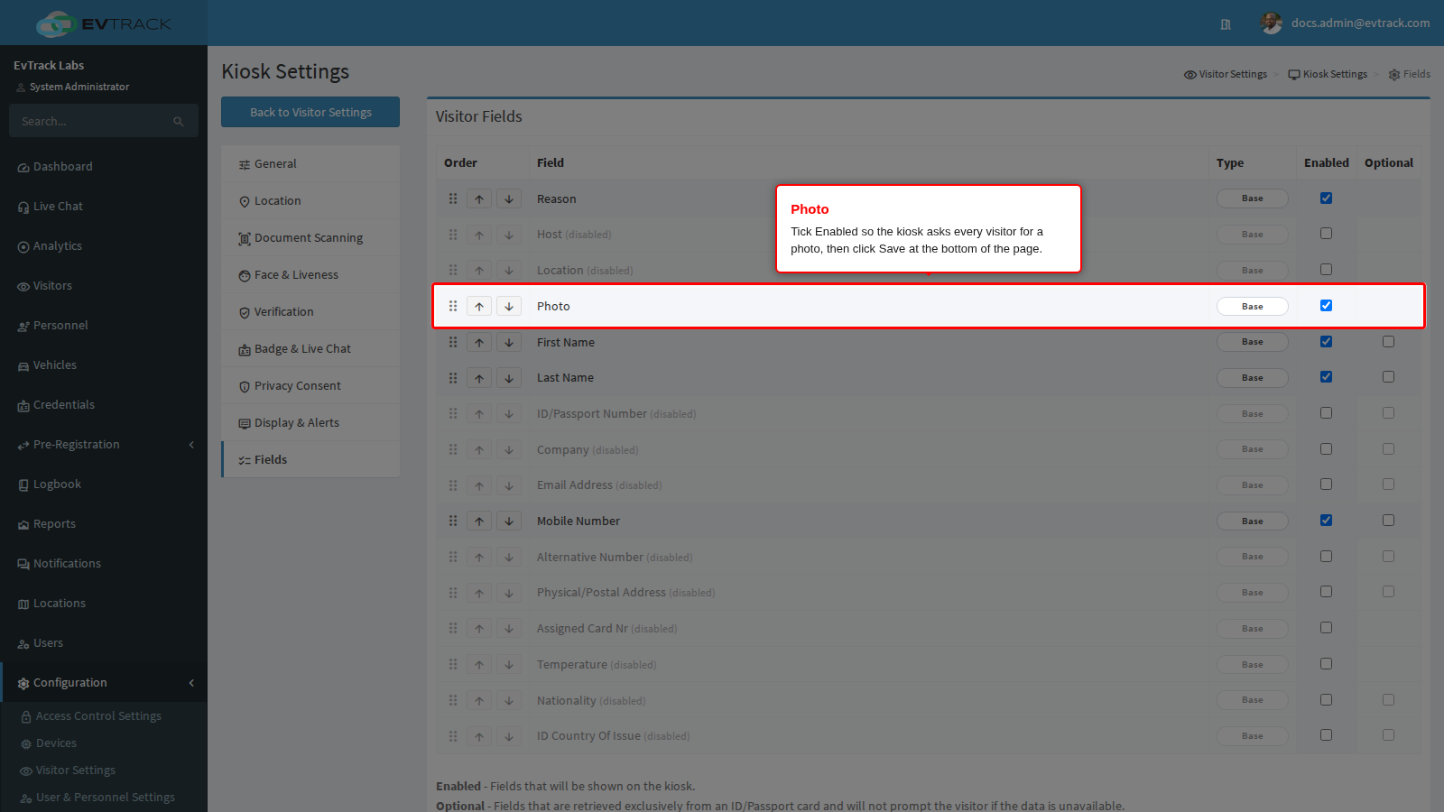Open Devices under Configuration
1444x812 pixels.
point(56,743)
